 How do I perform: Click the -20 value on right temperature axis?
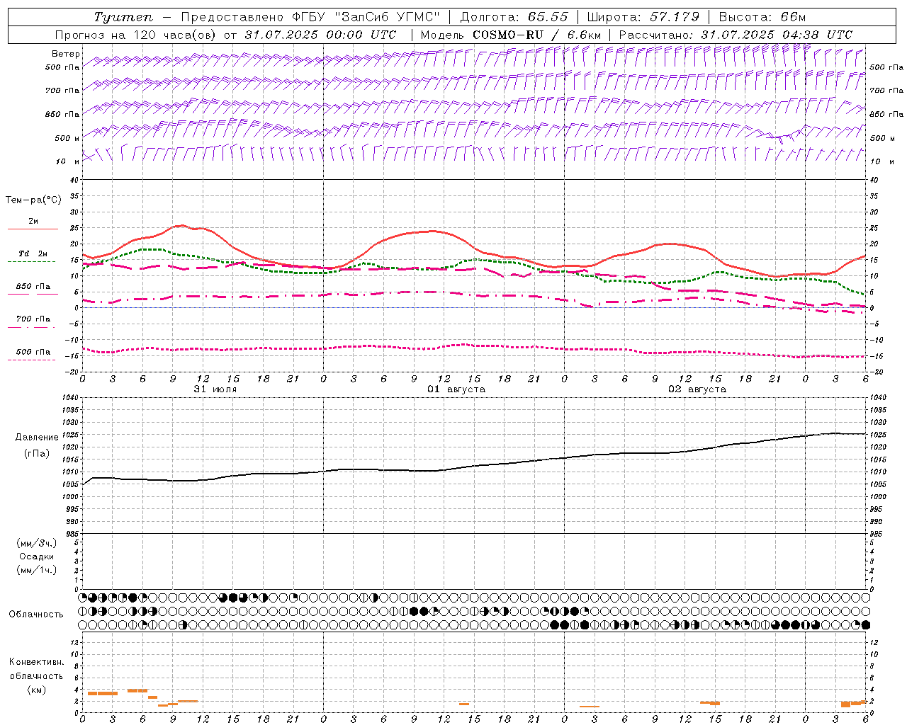point(876,372)
